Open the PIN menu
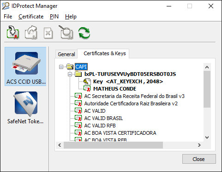This screenshot has height=172, width=222. tap(54, 17)
